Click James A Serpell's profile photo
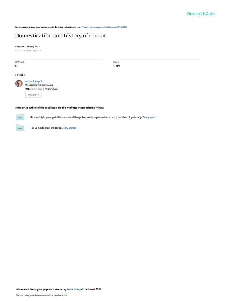 [x=19, y=83]
